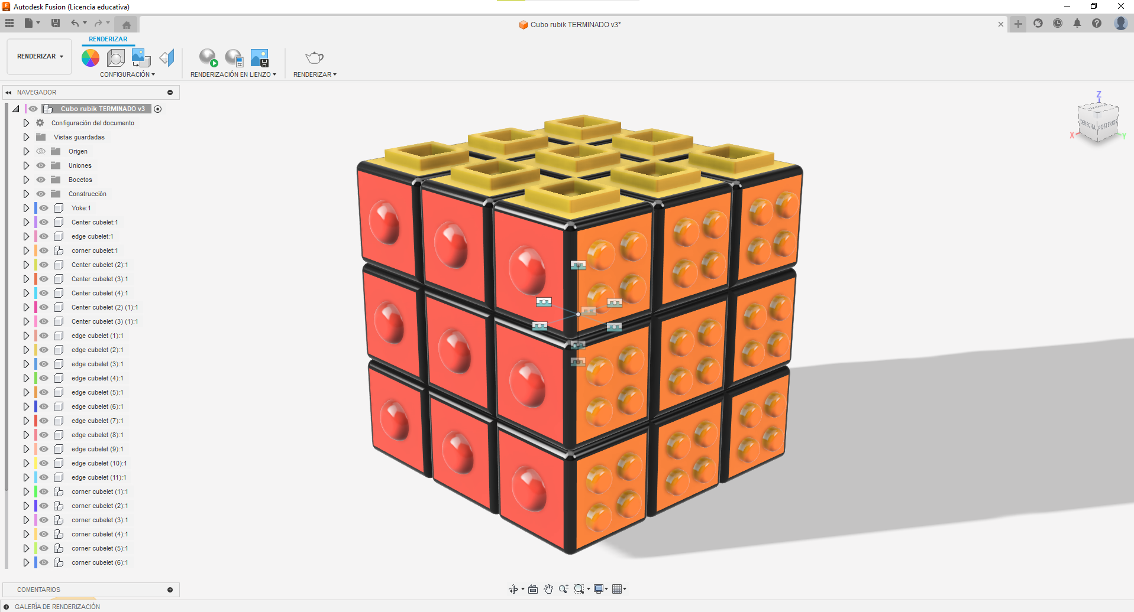Open RENDERIZAR workspace dropdown
The image size is (1134, 612).
[x=40, y=56]
